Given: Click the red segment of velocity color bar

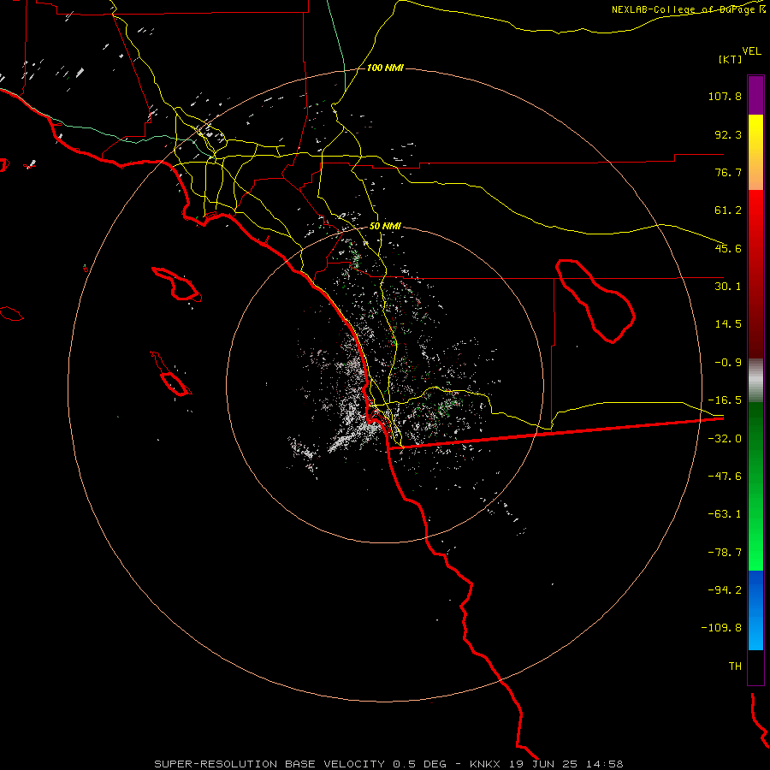Looking at the screenshot, I should pyautogui.click(x=755, y=274).
